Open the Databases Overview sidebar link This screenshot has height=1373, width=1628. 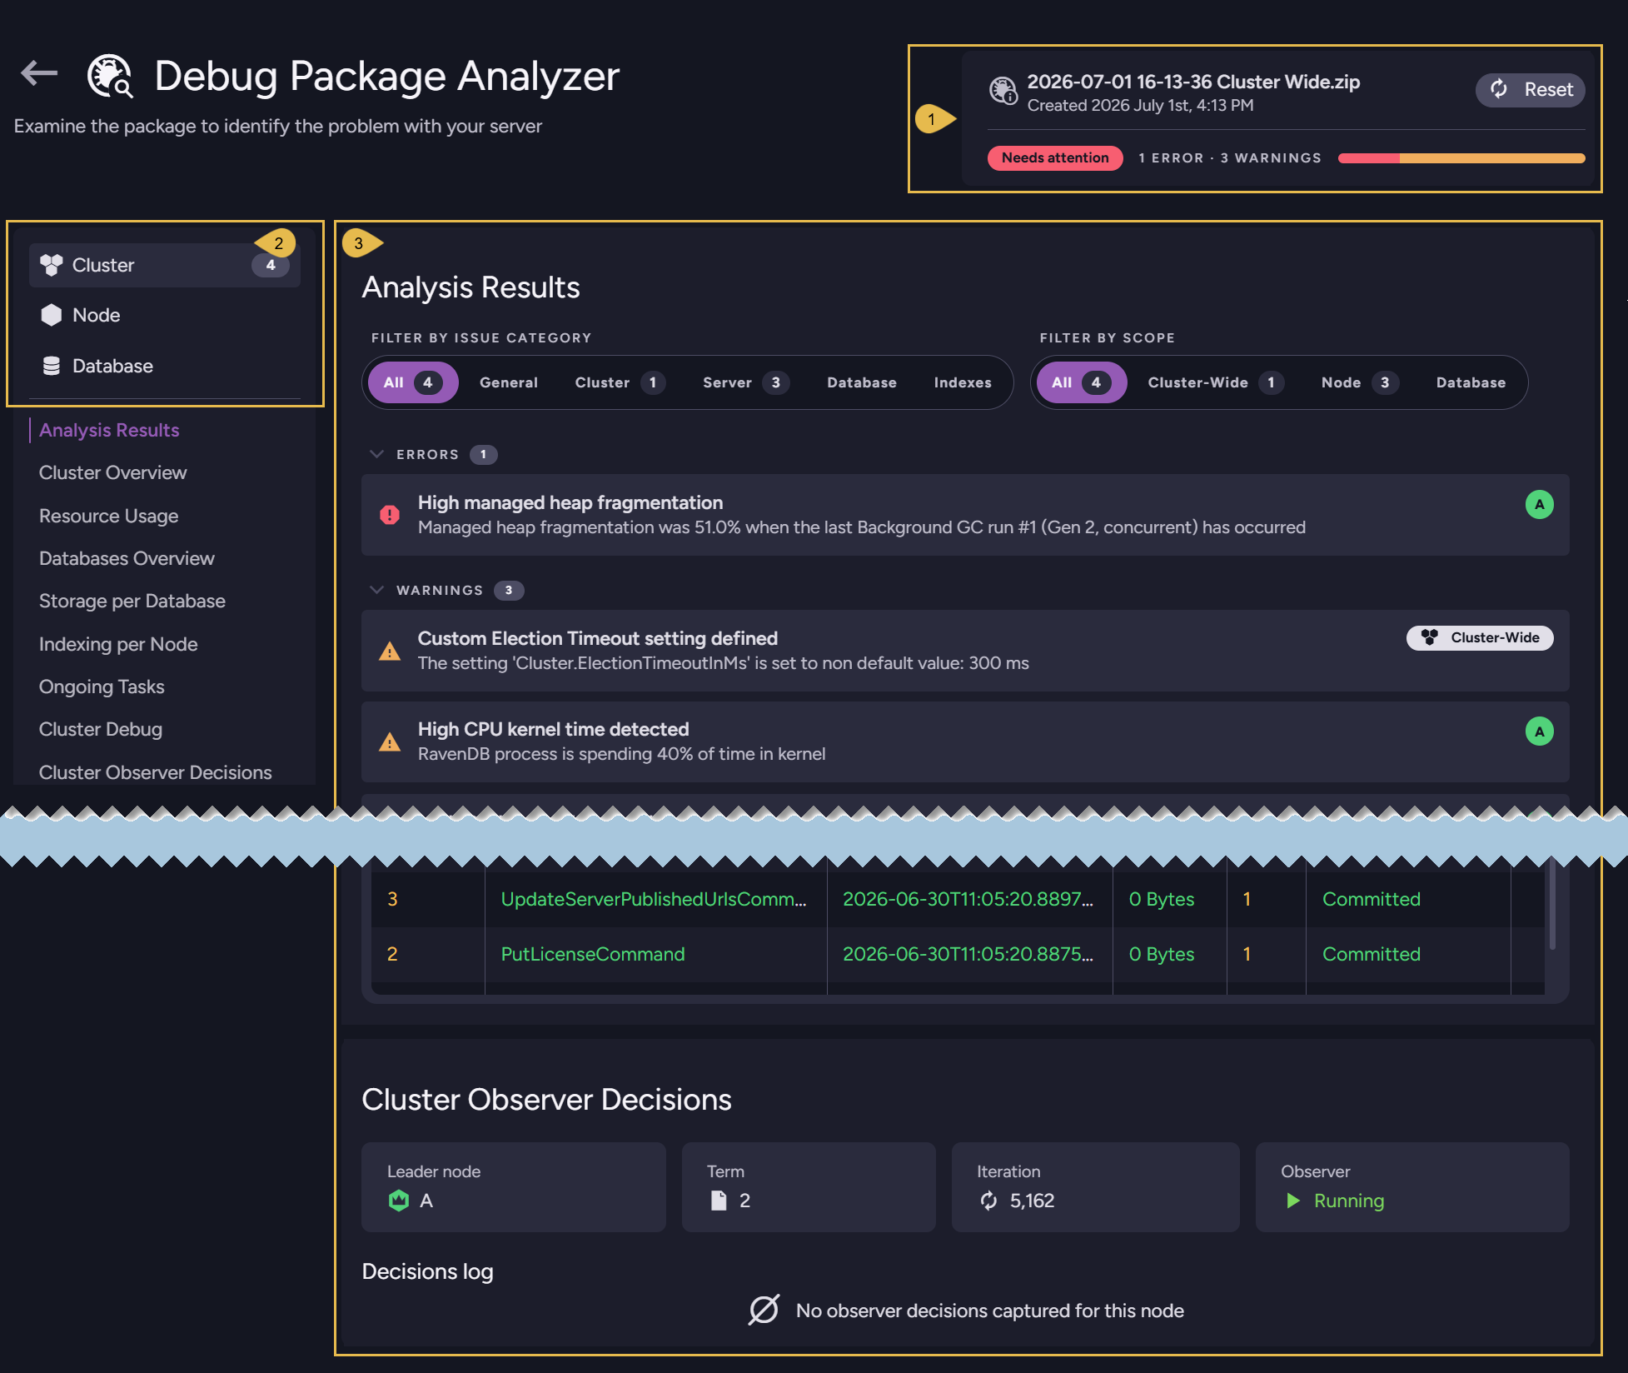tap(127, 558)
